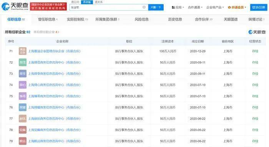Screen dimensions: 269x147
Task: Open the 合作伙伴 tab
Action: 204,19
